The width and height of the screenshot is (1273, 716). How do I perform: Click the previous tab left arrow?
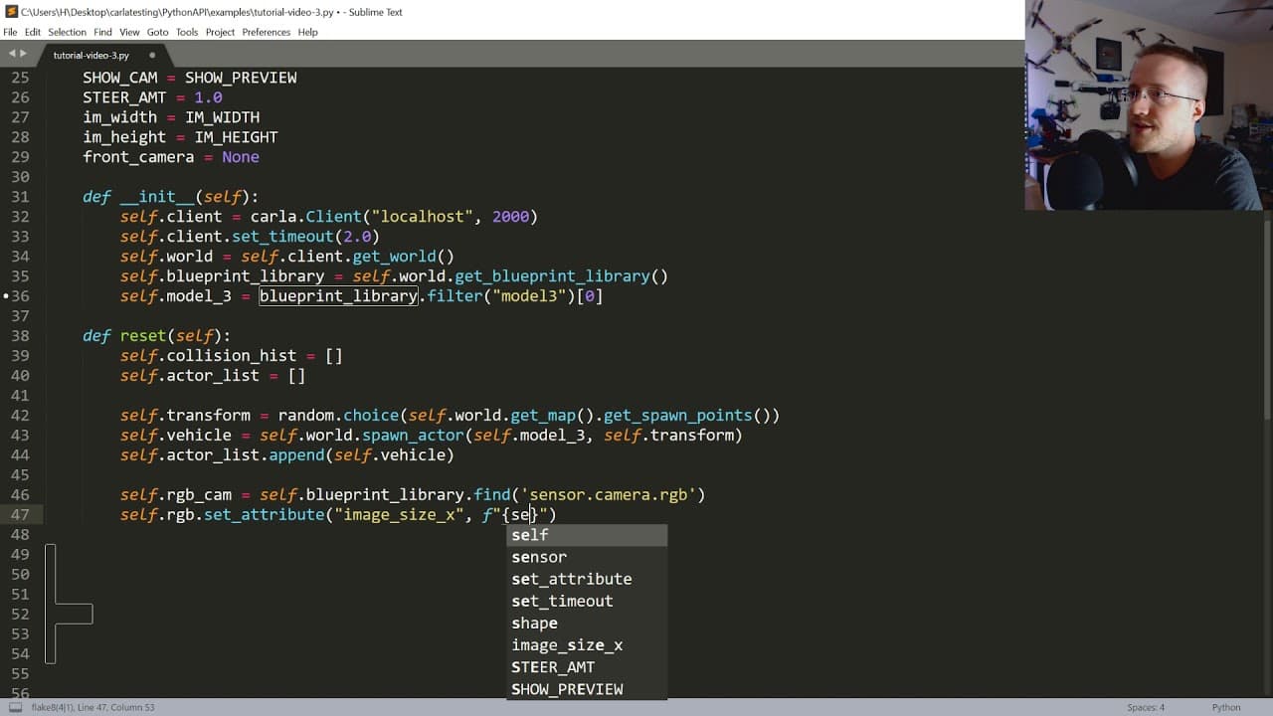11,54
